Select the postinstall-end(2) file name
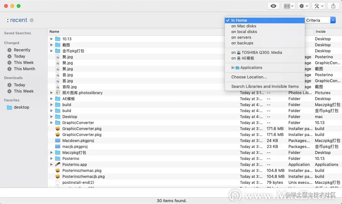This screenshot has width=342, height=204. point(78,182)
